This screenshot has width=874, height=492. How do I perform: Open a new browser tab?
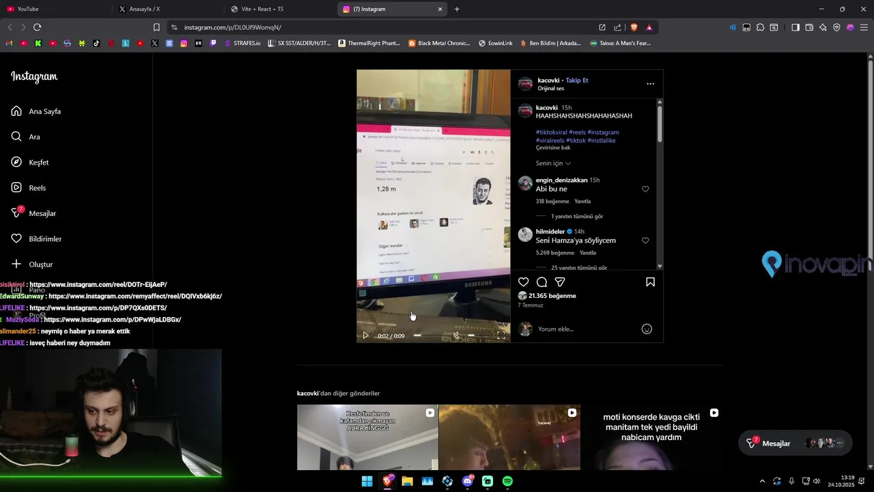point(457,9)
